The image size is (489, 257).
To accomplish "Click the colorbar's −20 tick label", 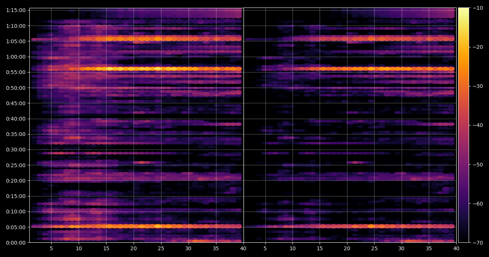I will (477, 47).
